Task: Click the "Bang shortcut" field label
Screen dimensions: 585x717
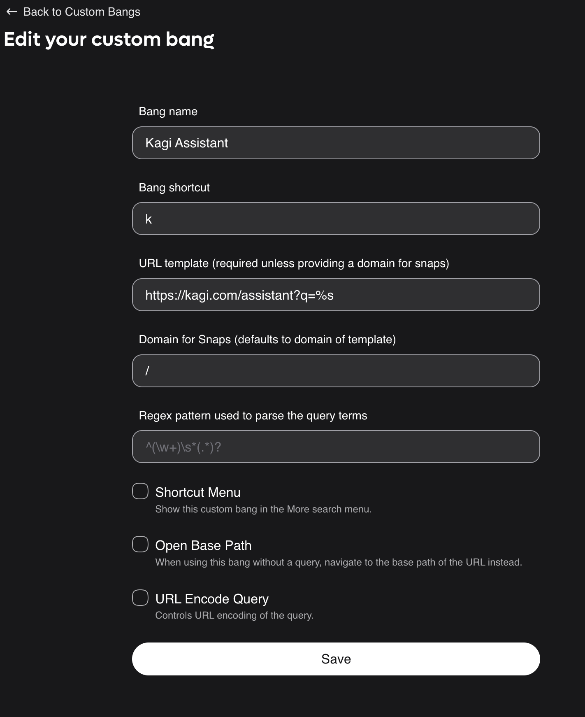Action: pos(174,188)
